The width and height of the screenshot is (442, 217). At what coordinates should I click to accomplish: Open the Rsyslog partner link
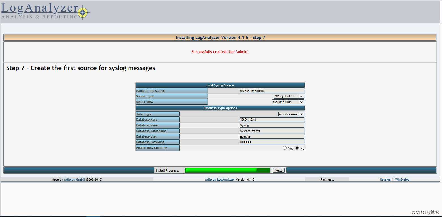click(385, 179)
